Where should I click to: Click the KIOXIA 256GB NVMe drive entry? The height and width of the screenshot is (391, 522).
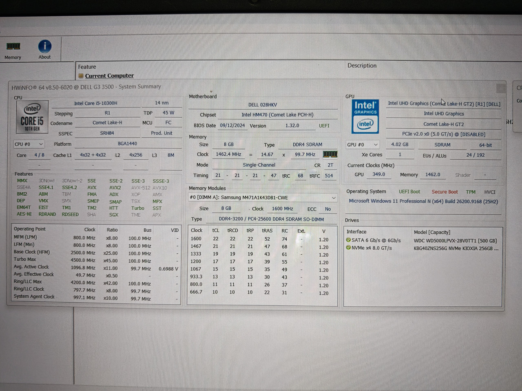click(456, 248)
